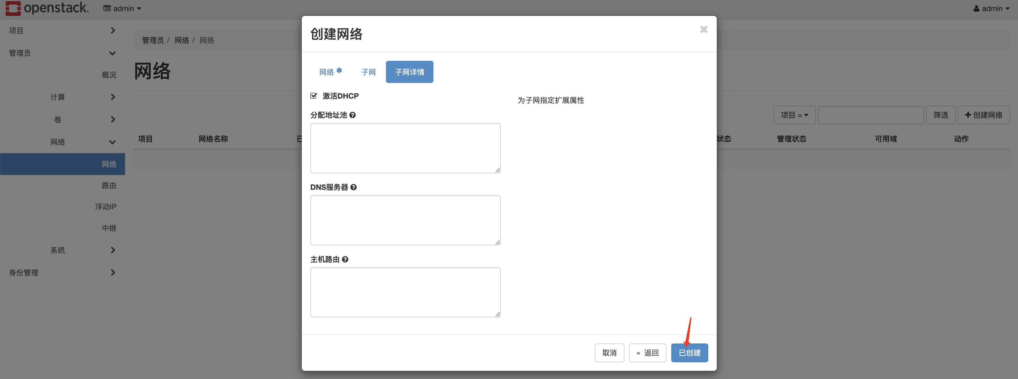
Task: Click inside the DNS服务器 text area
Action: tap(405, 220)
